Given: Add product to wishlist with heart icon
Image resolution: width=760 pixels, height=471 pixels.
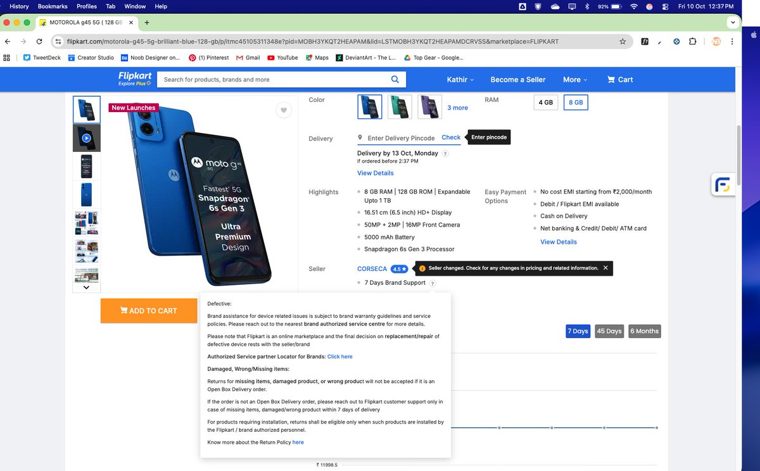Looking at the screenshot, I should click(284, 110).
